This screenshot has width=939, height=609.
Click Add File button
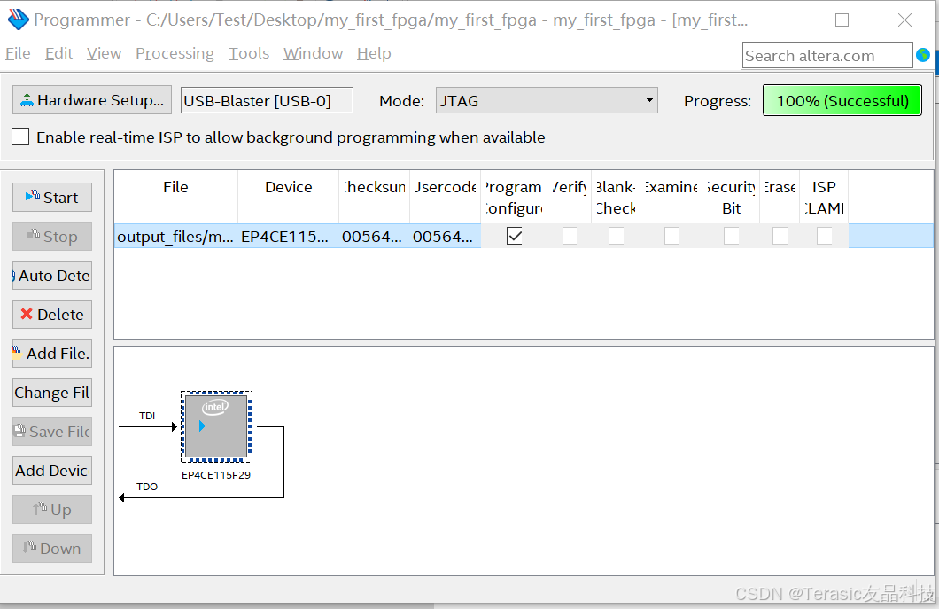[x=52, y=353]
